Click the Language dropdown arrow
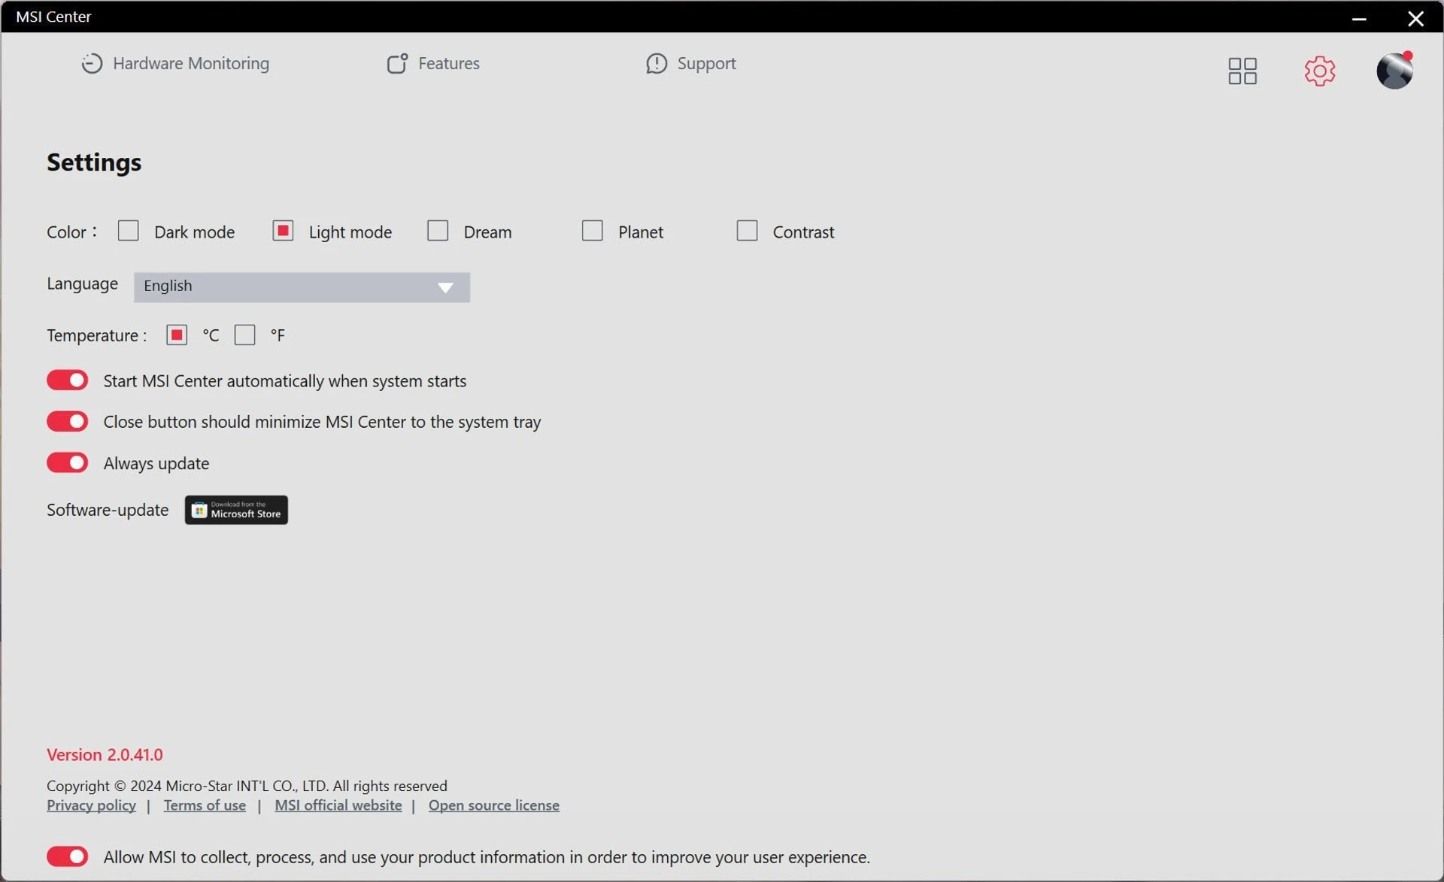This screenshot has width=1444, height=882. (x=445, y=287)
